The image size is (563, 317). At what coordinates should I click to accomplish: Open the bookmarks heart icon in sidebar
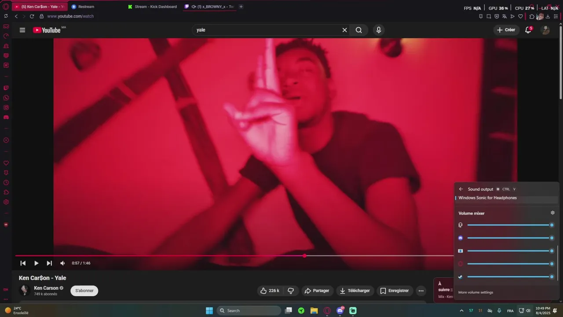6,163
